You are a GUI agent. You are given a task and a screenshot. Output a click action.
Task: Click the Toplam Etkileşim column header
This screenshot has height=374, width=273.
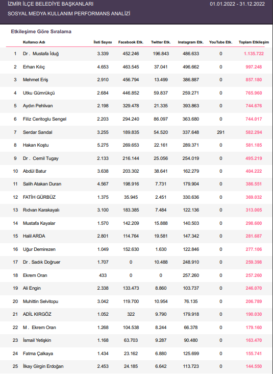(x=254, y=42)
